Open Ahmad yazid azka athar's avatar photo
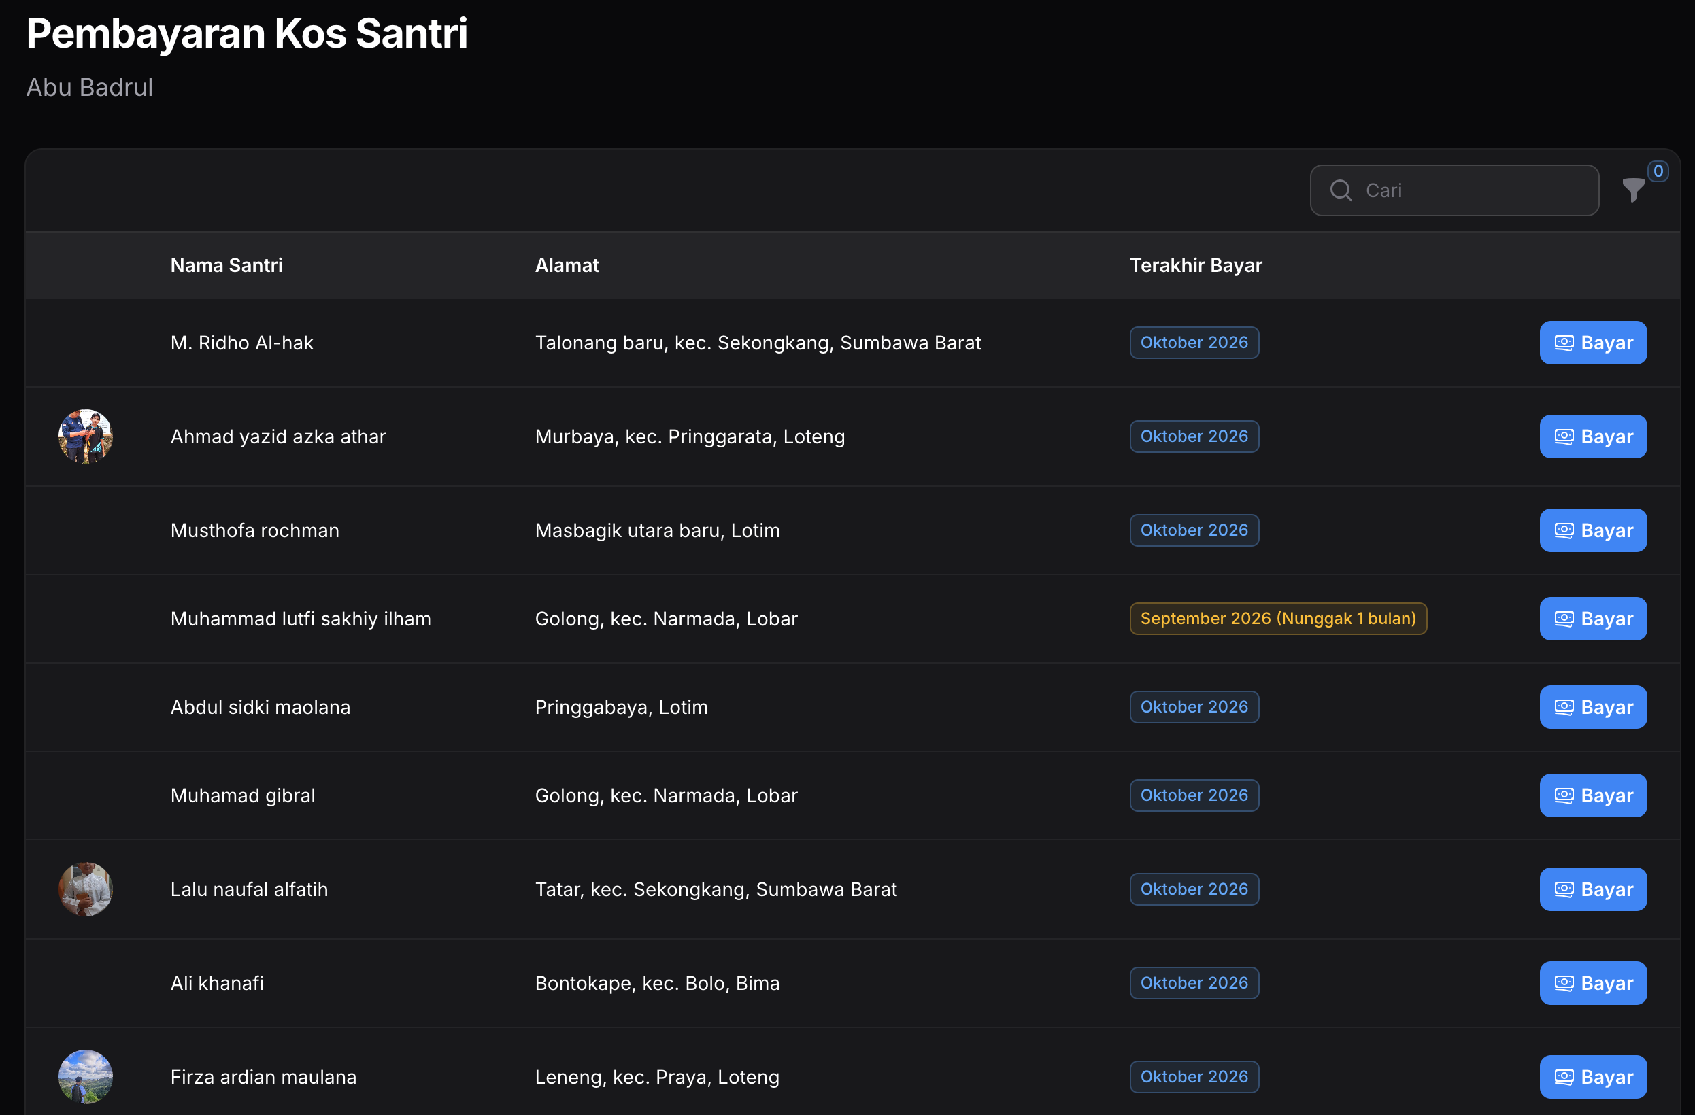This screenshot has width=1695, height=1115. [x=86, y=436]
